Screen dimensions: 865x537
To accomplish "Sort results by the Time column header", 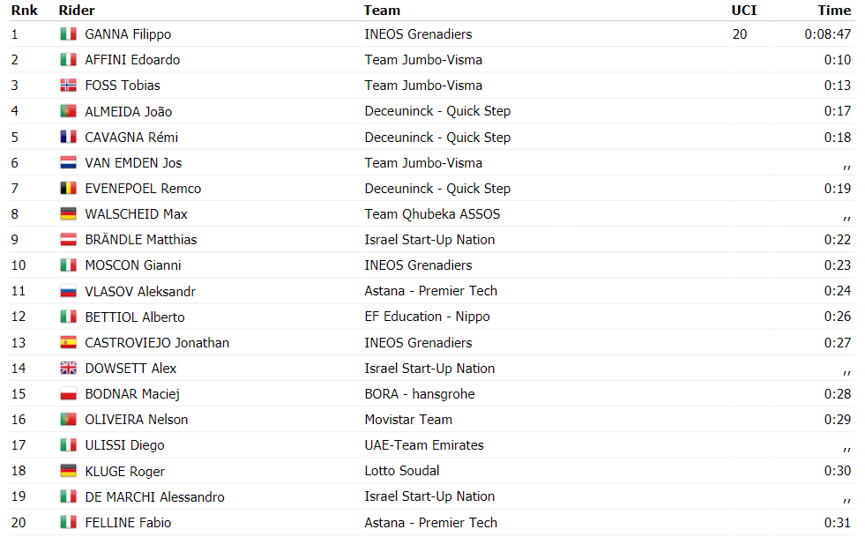I will click(834, 11).
